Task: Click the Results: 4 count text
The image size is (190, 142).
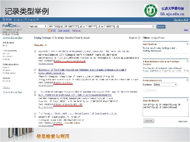Action: coord(40,45)
